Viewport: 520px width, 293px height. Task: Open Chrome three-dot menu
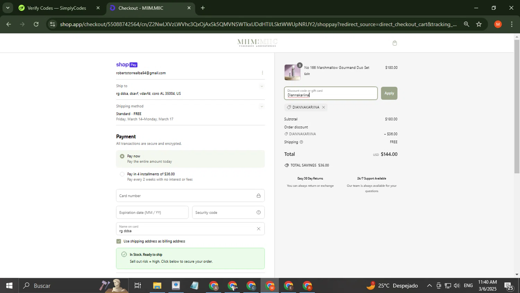point(512,24)
